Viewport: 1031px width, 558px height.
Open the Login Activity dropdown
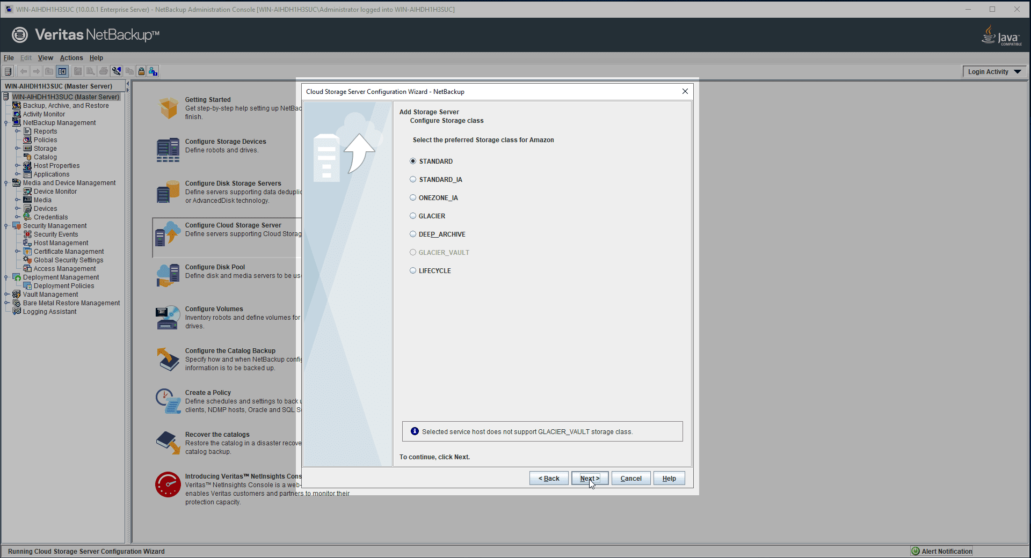click(x=994, y=72)
